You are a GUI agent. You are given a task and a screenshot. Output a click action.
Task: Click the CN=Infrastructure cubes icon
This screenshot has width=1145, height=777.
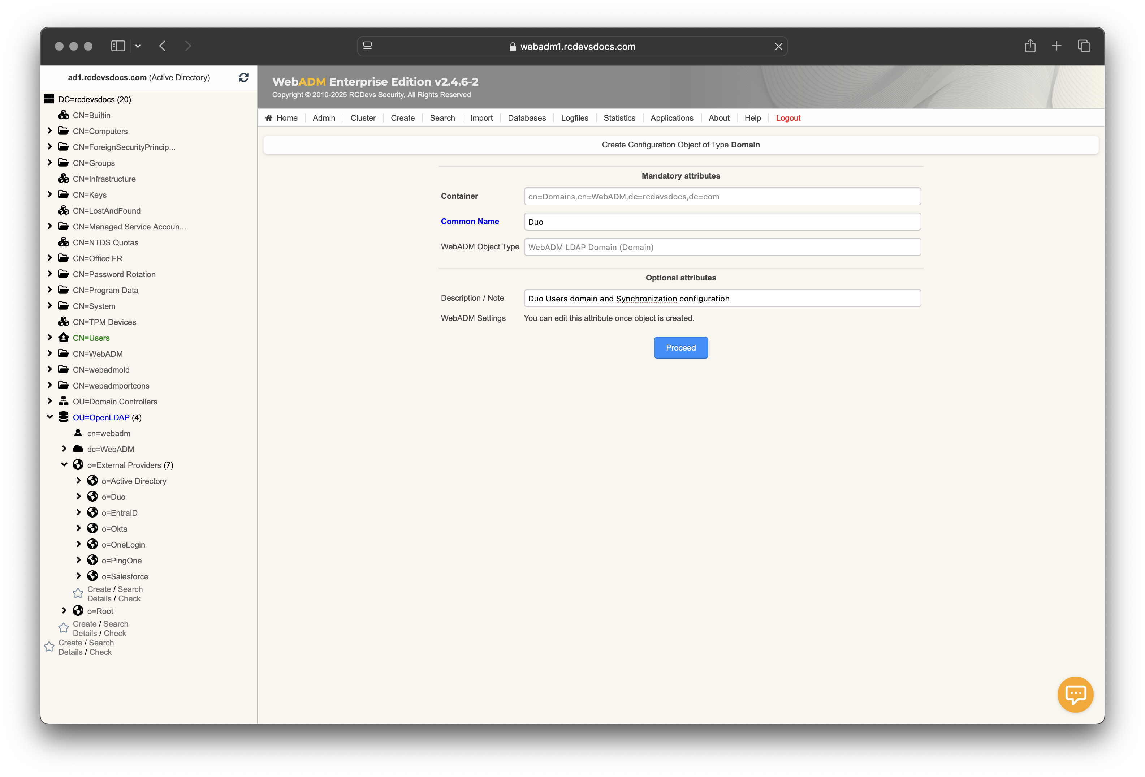pyautogui.click(x=64, y=179)
